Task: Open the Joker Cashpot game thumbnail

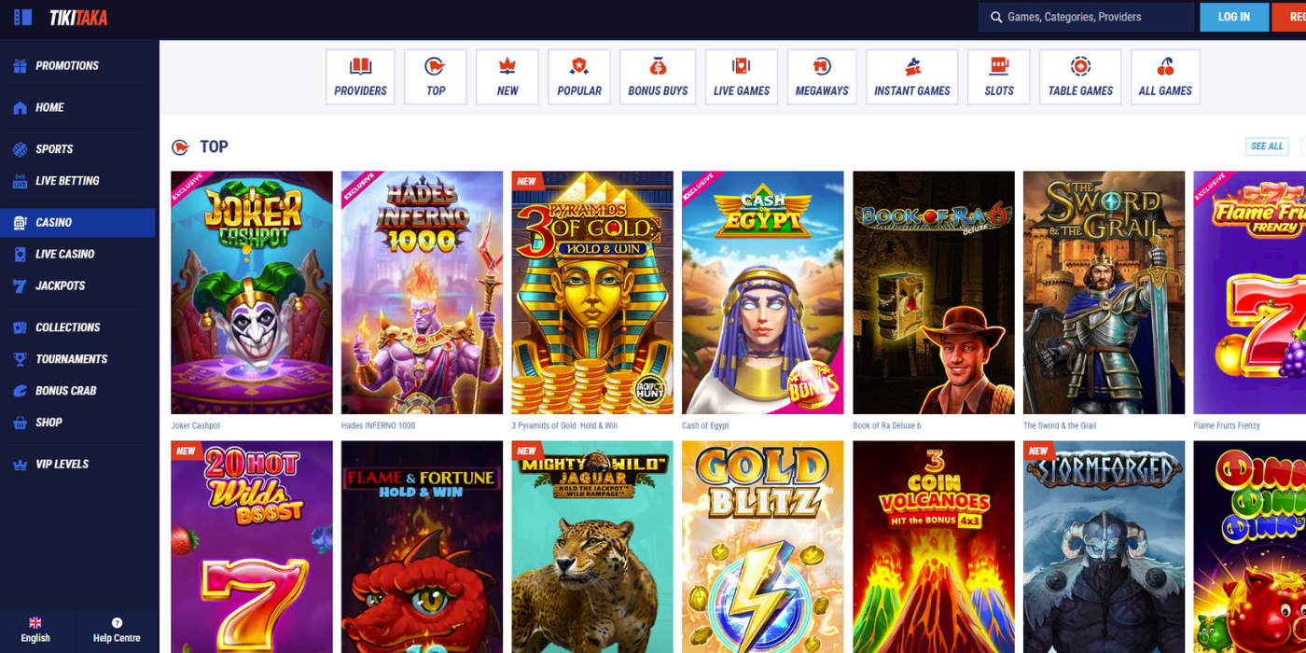Action: click(x=252, y=293)
